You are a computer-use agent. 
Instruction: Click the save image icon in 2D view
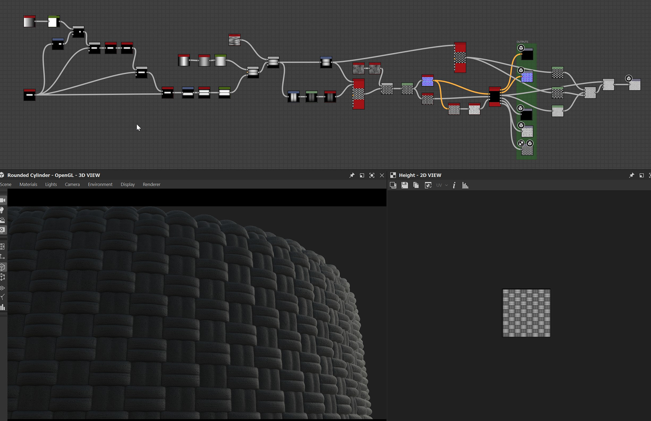pyautogui.click(x=405, y=185)
